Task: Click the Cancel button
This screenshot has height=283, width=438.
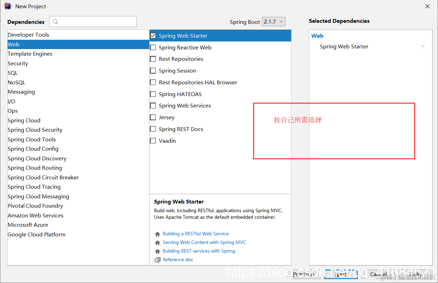Action: [x=378, y=274]
